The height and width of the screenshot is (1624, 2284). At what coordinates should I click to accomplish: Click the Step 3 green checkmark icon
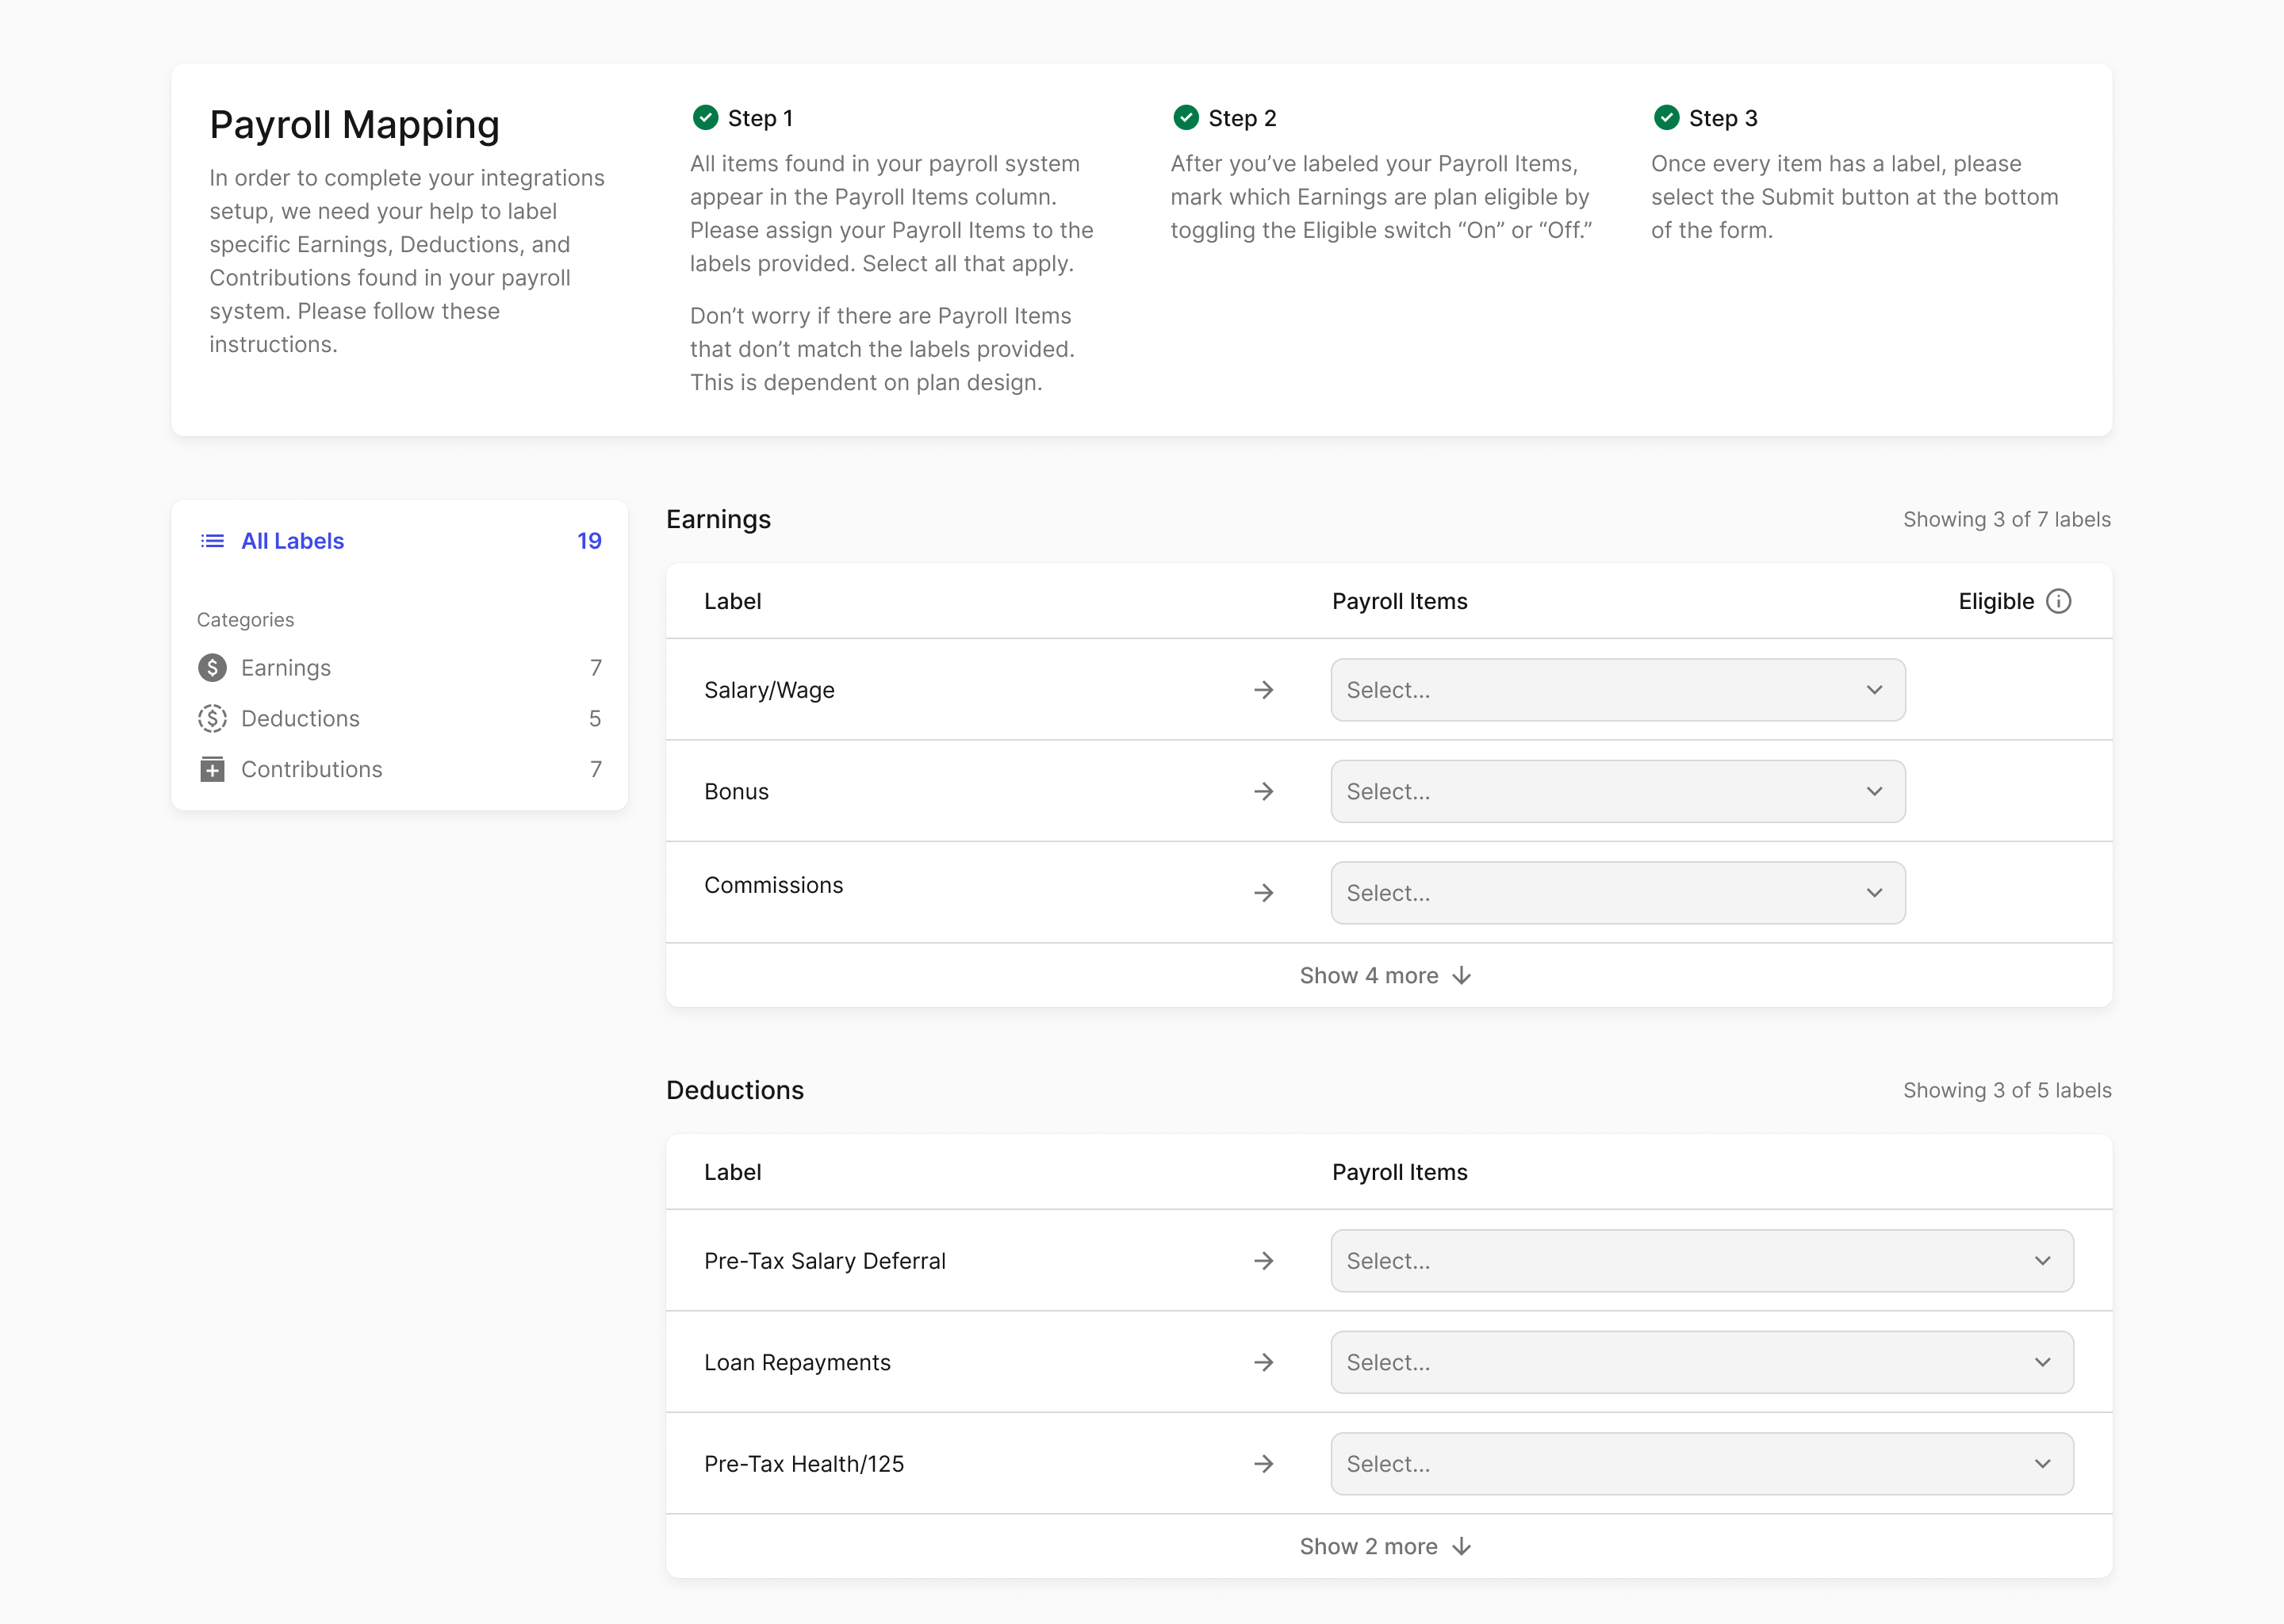click(1666, 118)
